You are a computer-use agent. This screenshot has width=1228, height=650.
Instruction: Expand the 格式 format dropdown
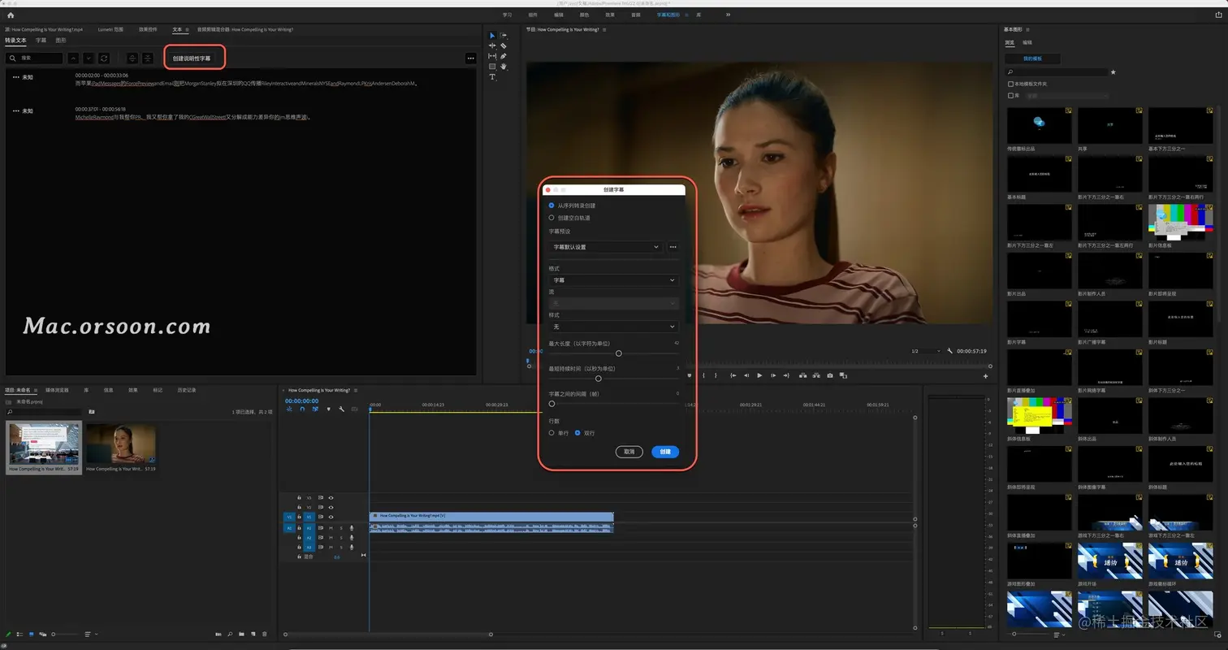coord(613,280)
